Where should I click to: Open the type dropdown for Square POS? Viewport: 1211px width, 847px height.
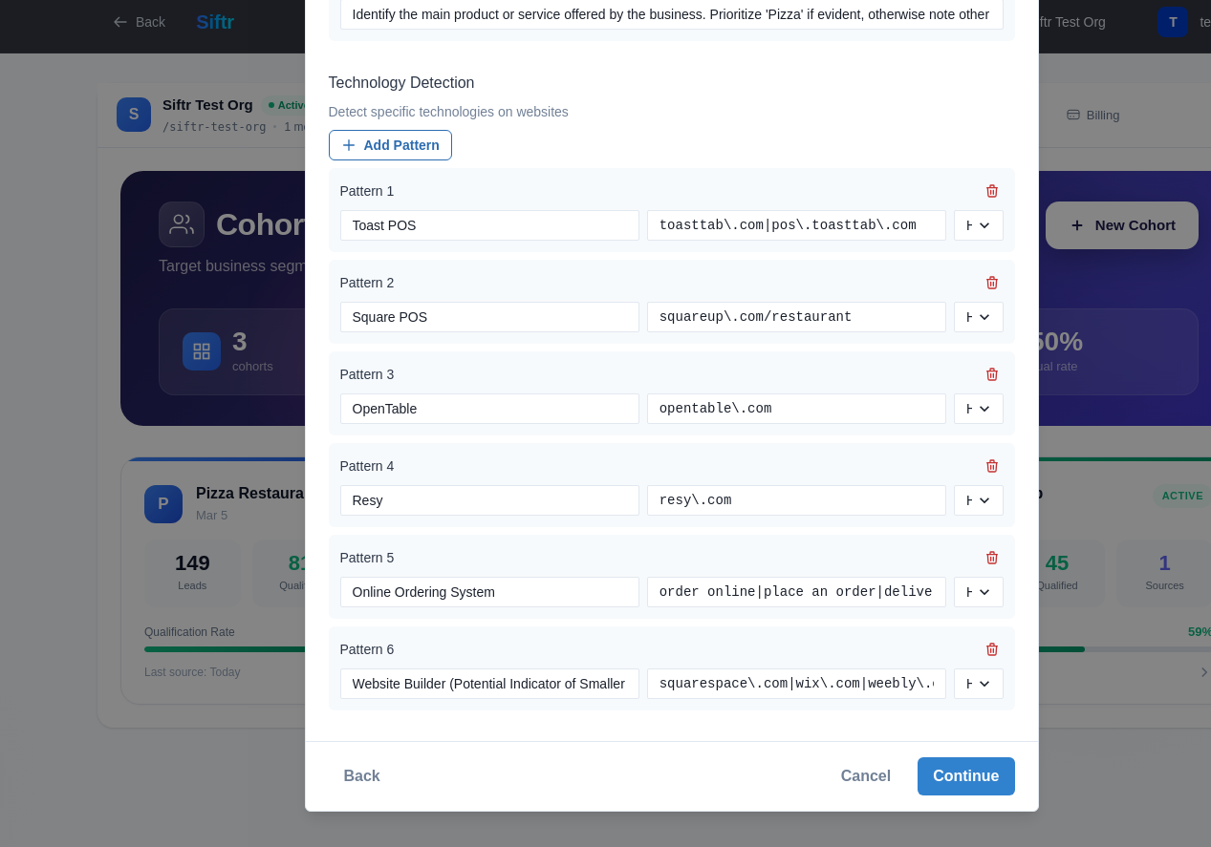tap(979, 317)
